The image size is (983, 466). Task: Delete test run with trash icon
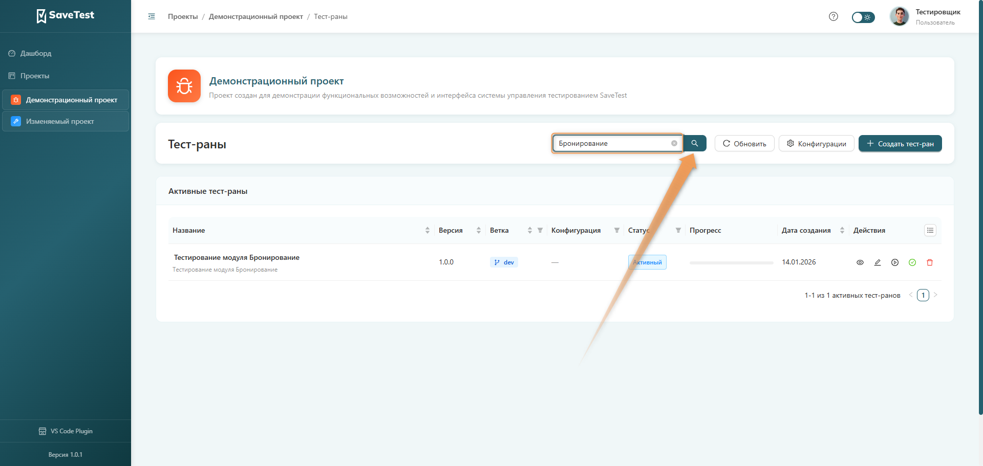(930, 262)
